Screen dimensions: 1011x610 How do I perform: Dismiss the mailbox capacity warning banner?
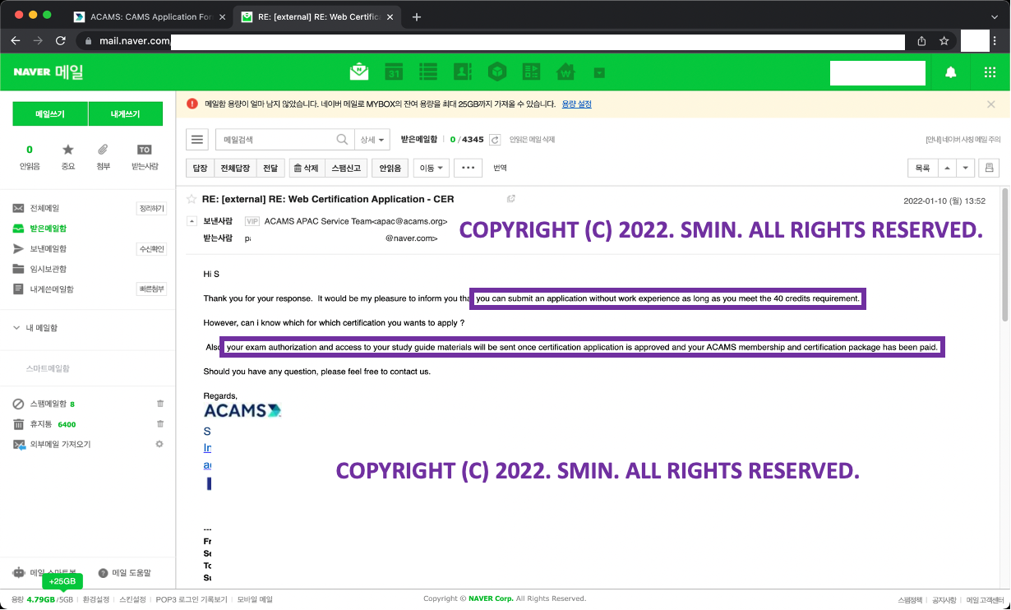tap(990, 104)
